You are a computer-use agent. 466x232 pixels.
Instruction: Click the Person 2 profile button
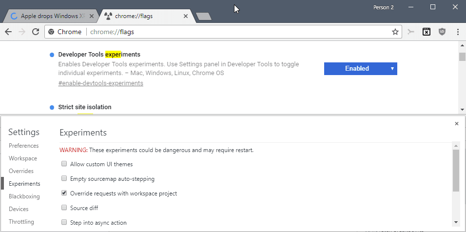(384, 7)
